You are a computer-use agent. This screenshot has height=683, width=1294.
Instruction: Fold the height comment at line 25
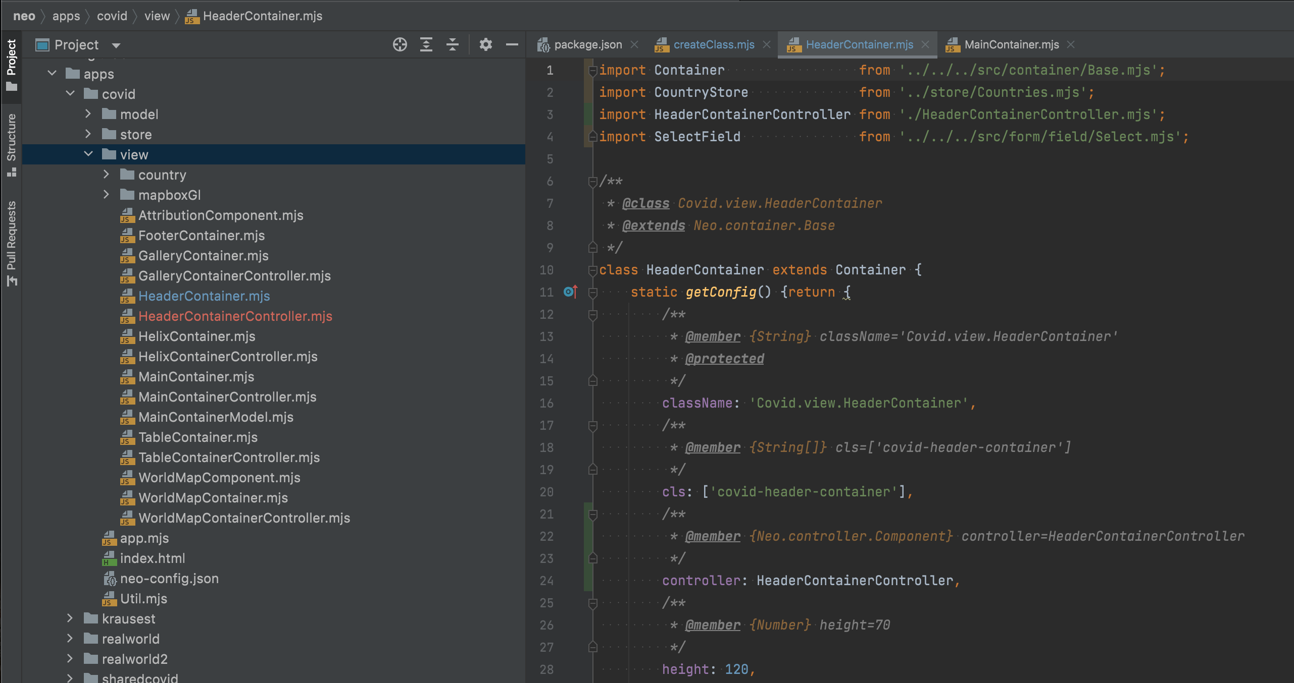coord(593,603)
